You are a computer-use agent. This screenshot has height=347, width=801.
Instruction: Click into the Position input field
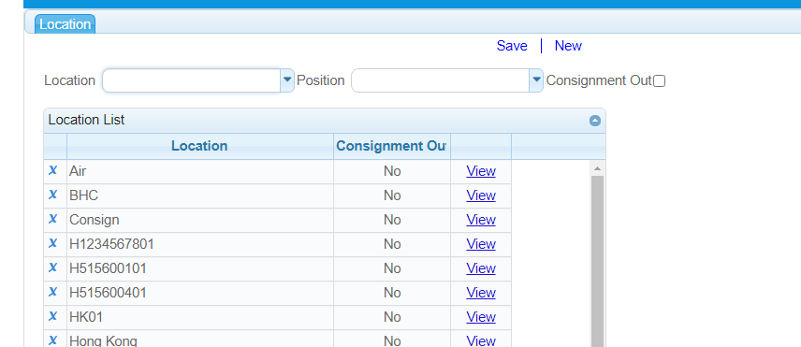pyautogui.click(x=441, y=80)
